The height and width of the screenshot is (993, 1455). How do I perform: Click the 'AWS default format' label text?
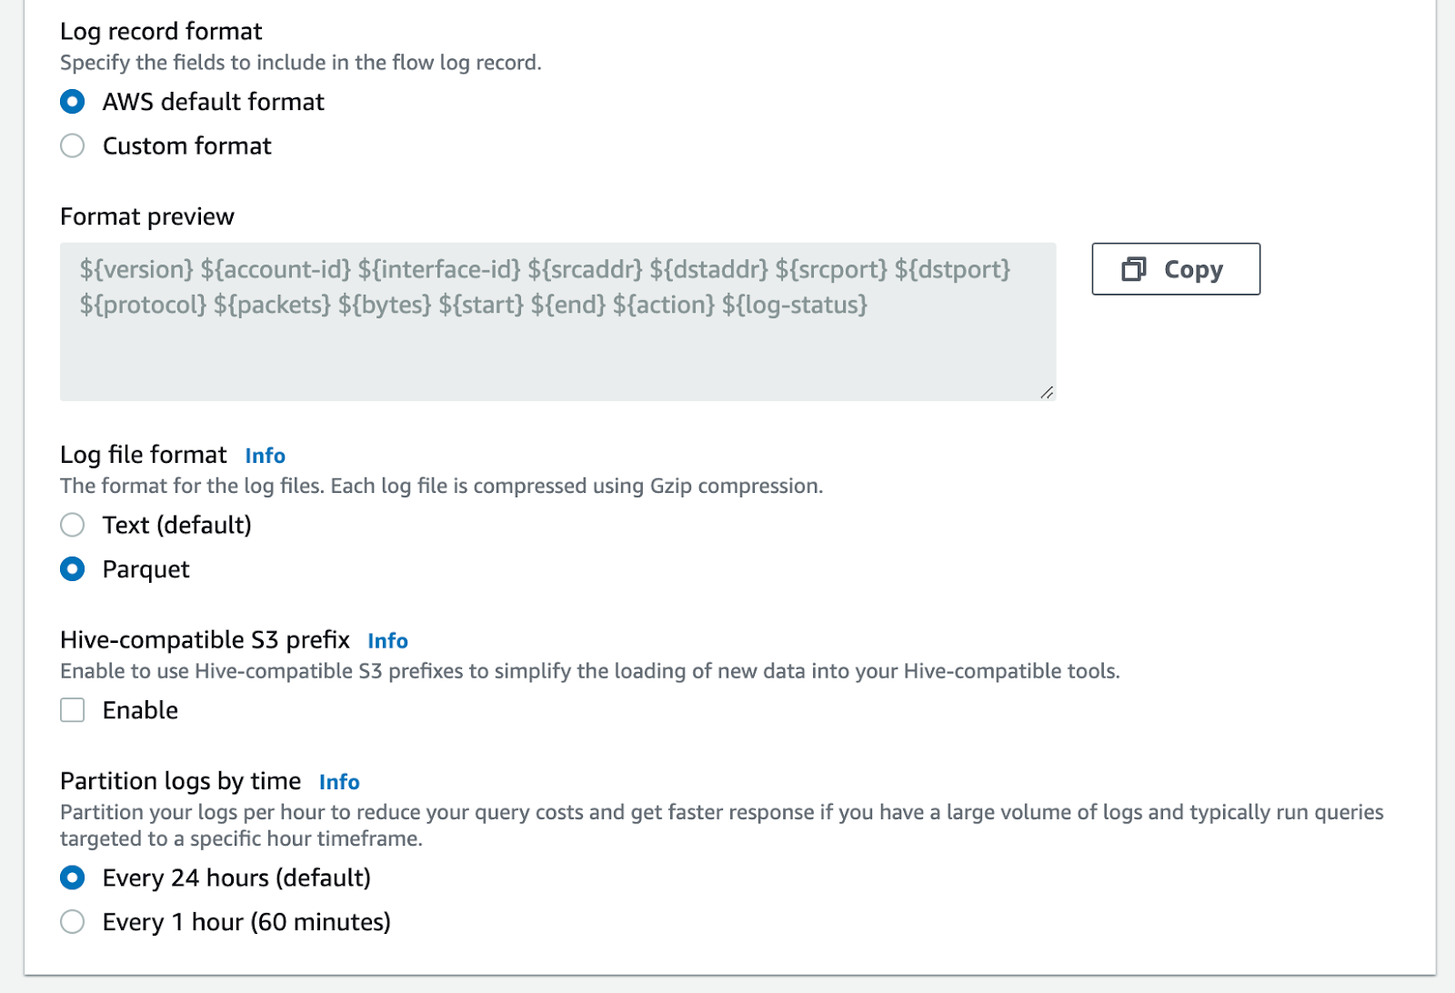(x=213, y=102)
